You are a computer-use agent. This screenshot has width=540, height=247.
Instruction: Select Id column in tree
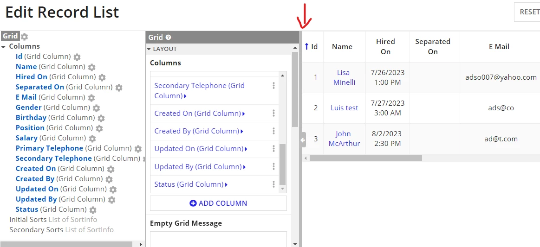(x=19, y=57)
